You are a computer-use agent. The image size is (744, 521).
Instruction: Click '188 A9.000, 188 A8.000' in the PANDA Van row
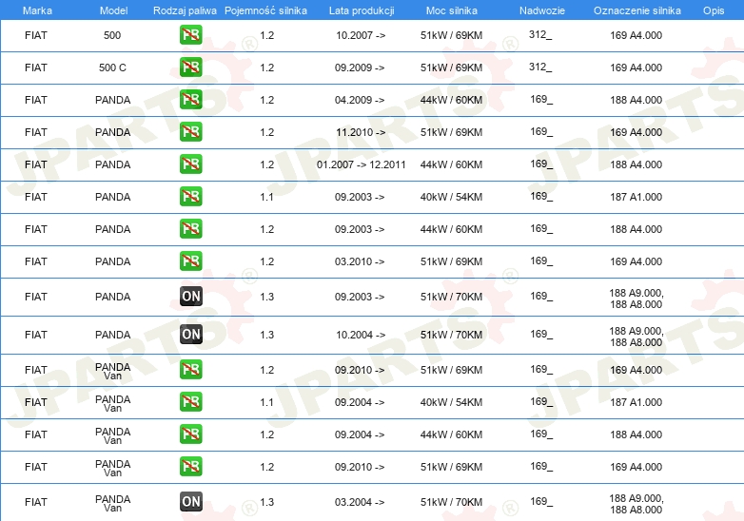636,504
